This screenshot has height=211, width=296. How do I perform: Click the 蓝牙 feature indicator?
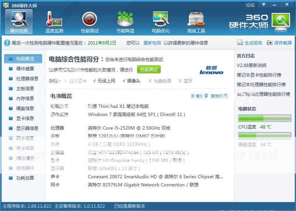pos(186,81)
